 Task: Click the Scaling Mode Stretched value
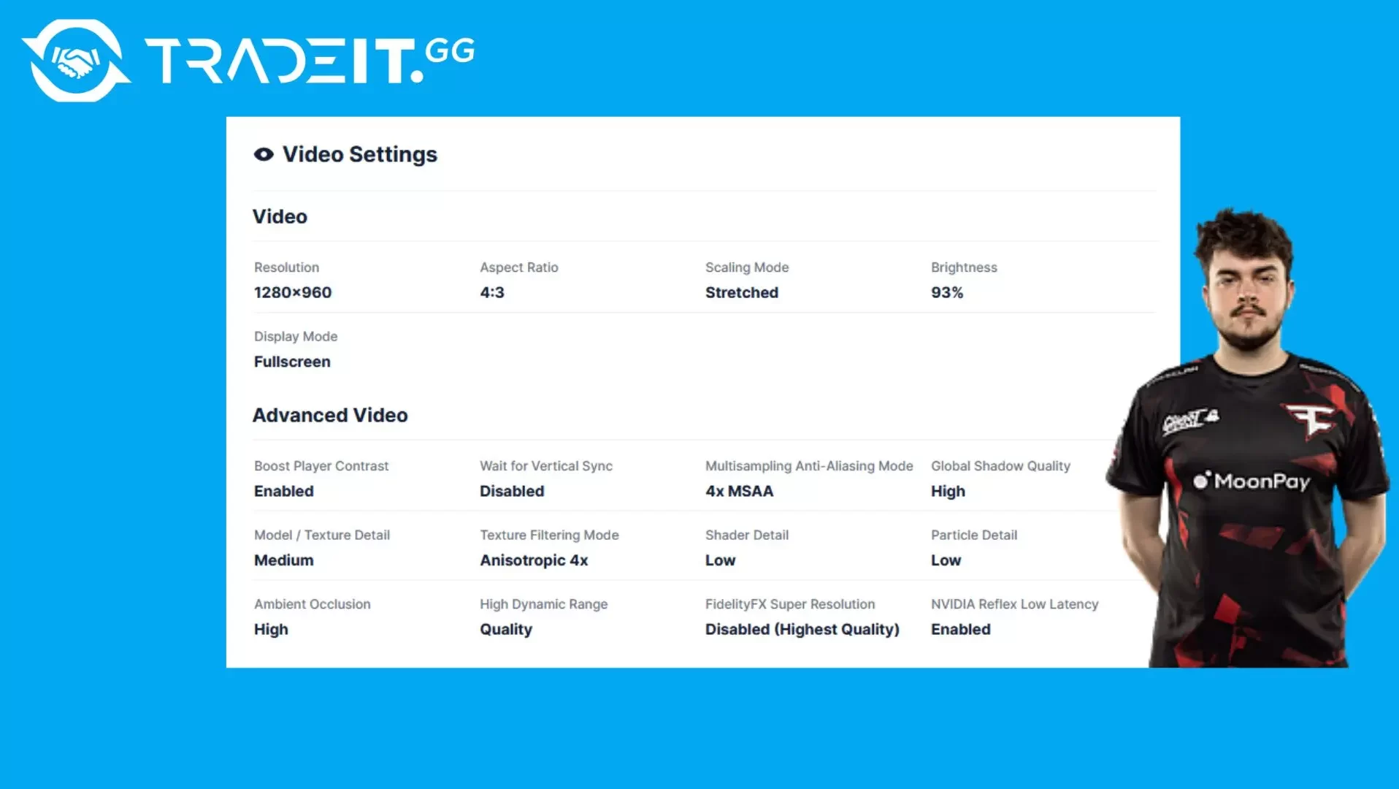[742, 292]
